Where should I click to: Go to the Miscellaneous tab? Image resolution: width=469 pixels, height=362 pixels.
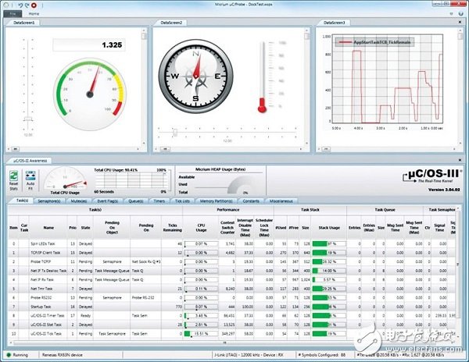(x=280, y=201)
